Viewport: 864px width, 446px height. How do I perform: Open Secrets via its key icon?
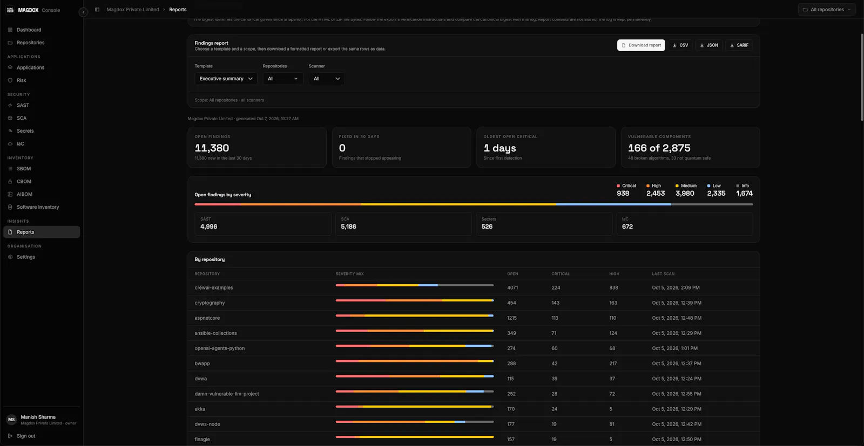(x=10, y=131)
